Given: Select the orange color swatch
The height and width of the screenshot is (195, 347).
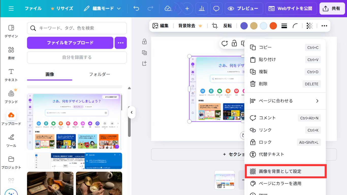Looking at the screenshot, I should pos(273,26).
